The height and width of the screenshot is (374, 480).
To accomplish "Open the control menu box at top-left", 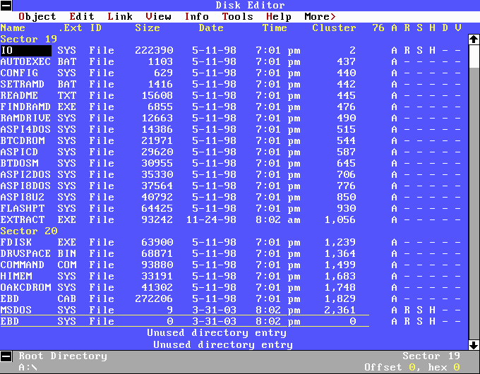I will 6,5.
